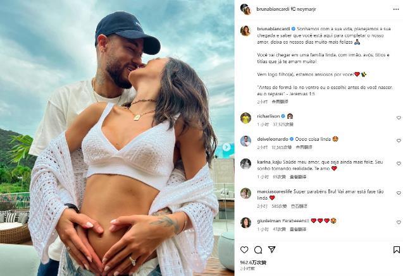View the 962.6万 likes list

253,262
